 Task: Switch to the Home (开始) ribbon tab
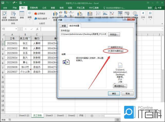coord(15,8)
